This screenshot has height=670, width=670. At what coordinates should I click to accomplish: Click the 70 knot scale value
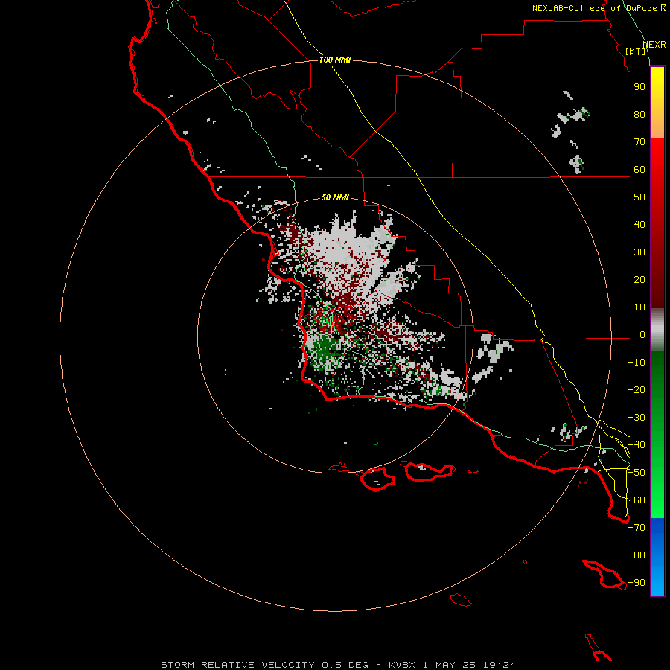[x=639, y=142]
